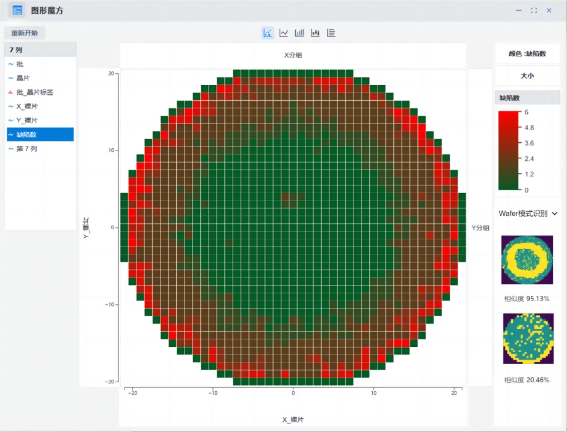Click the legend value 4.8
This screenshot has width=567, height=432.
pyautogui.click(x=529, y=127)
